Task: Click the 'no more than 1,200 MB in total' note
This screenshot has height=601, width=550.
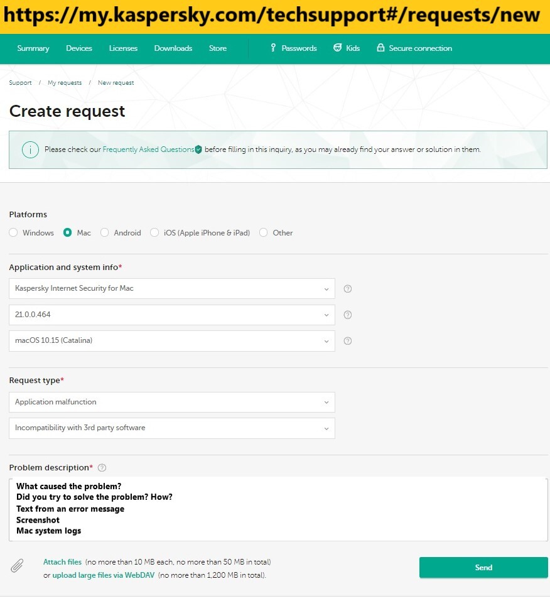Action: tap(212, 575)
